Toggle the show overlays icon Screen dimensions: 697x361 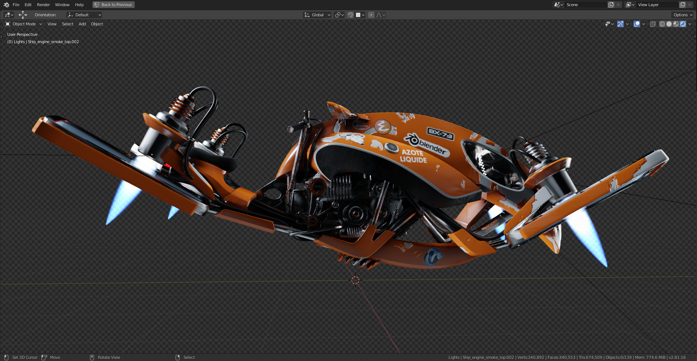[637, 24]
